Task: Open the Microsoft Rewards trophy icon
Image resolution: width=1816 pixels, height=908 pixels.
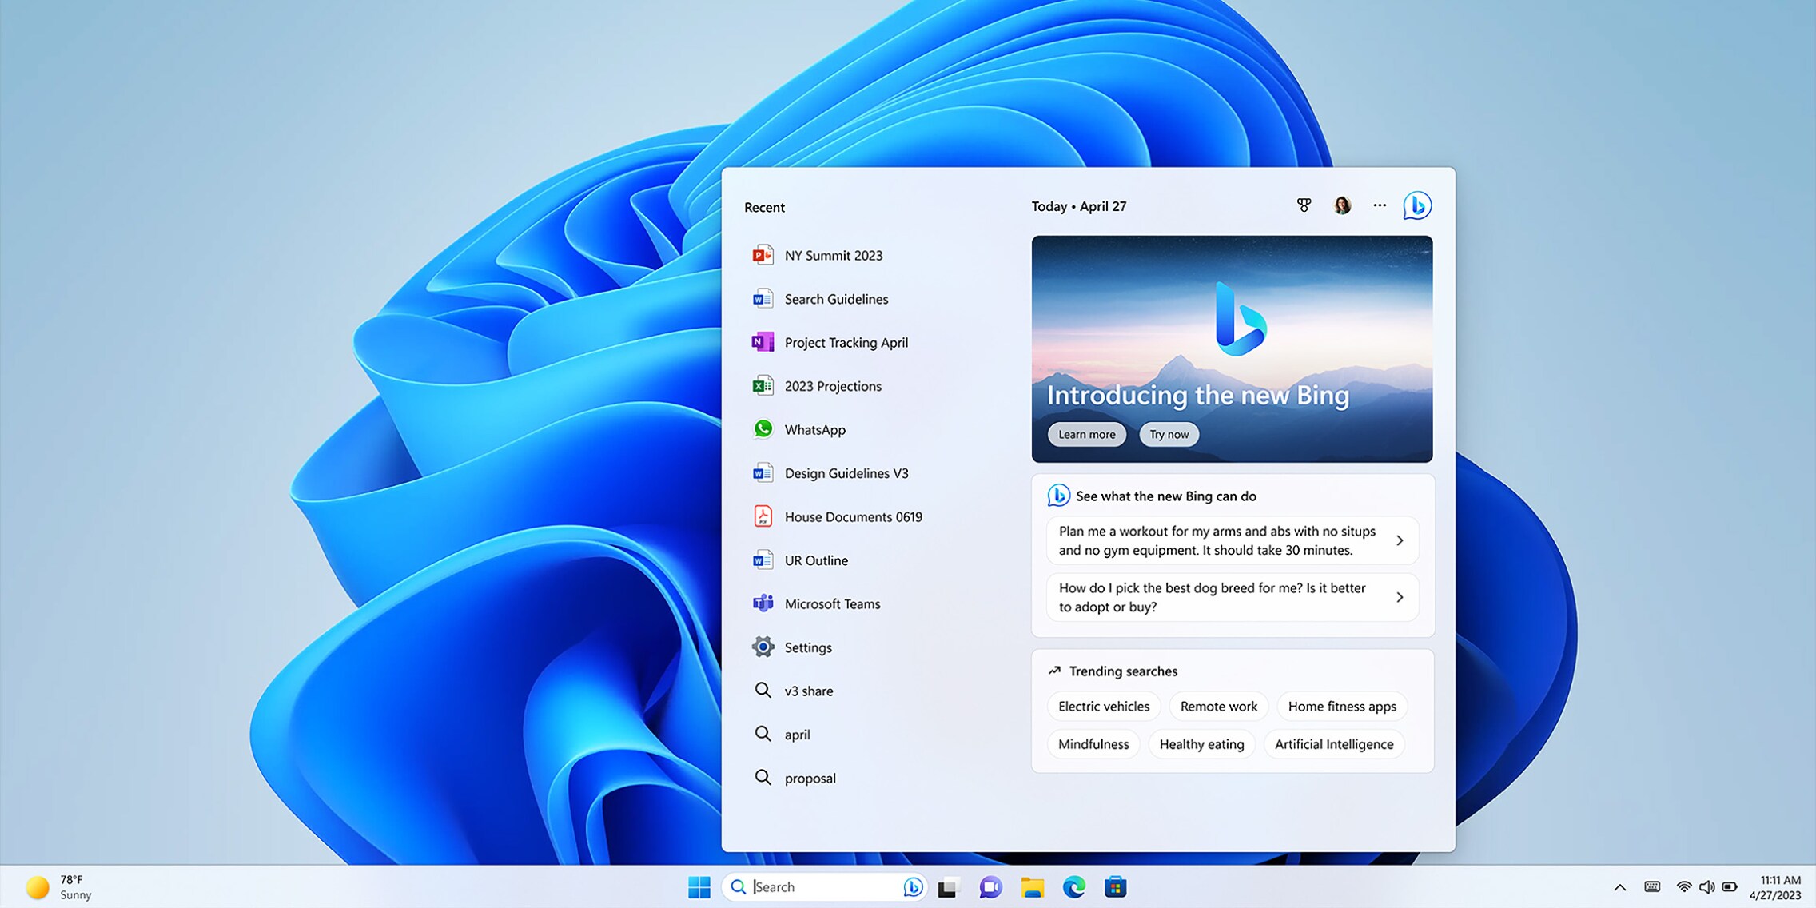Action: [x=1304, y=205]
